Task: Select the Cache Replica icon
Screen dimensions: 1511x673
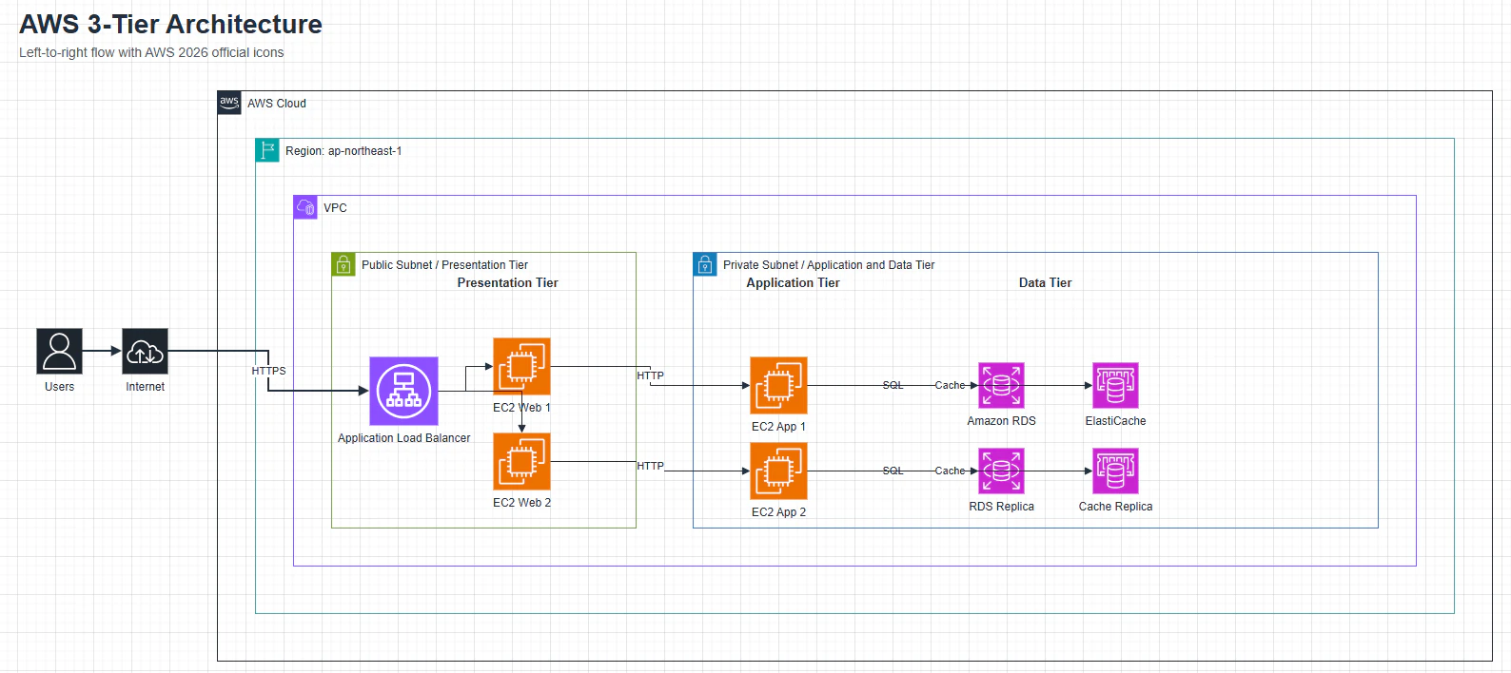Action: coord(1115,471)
